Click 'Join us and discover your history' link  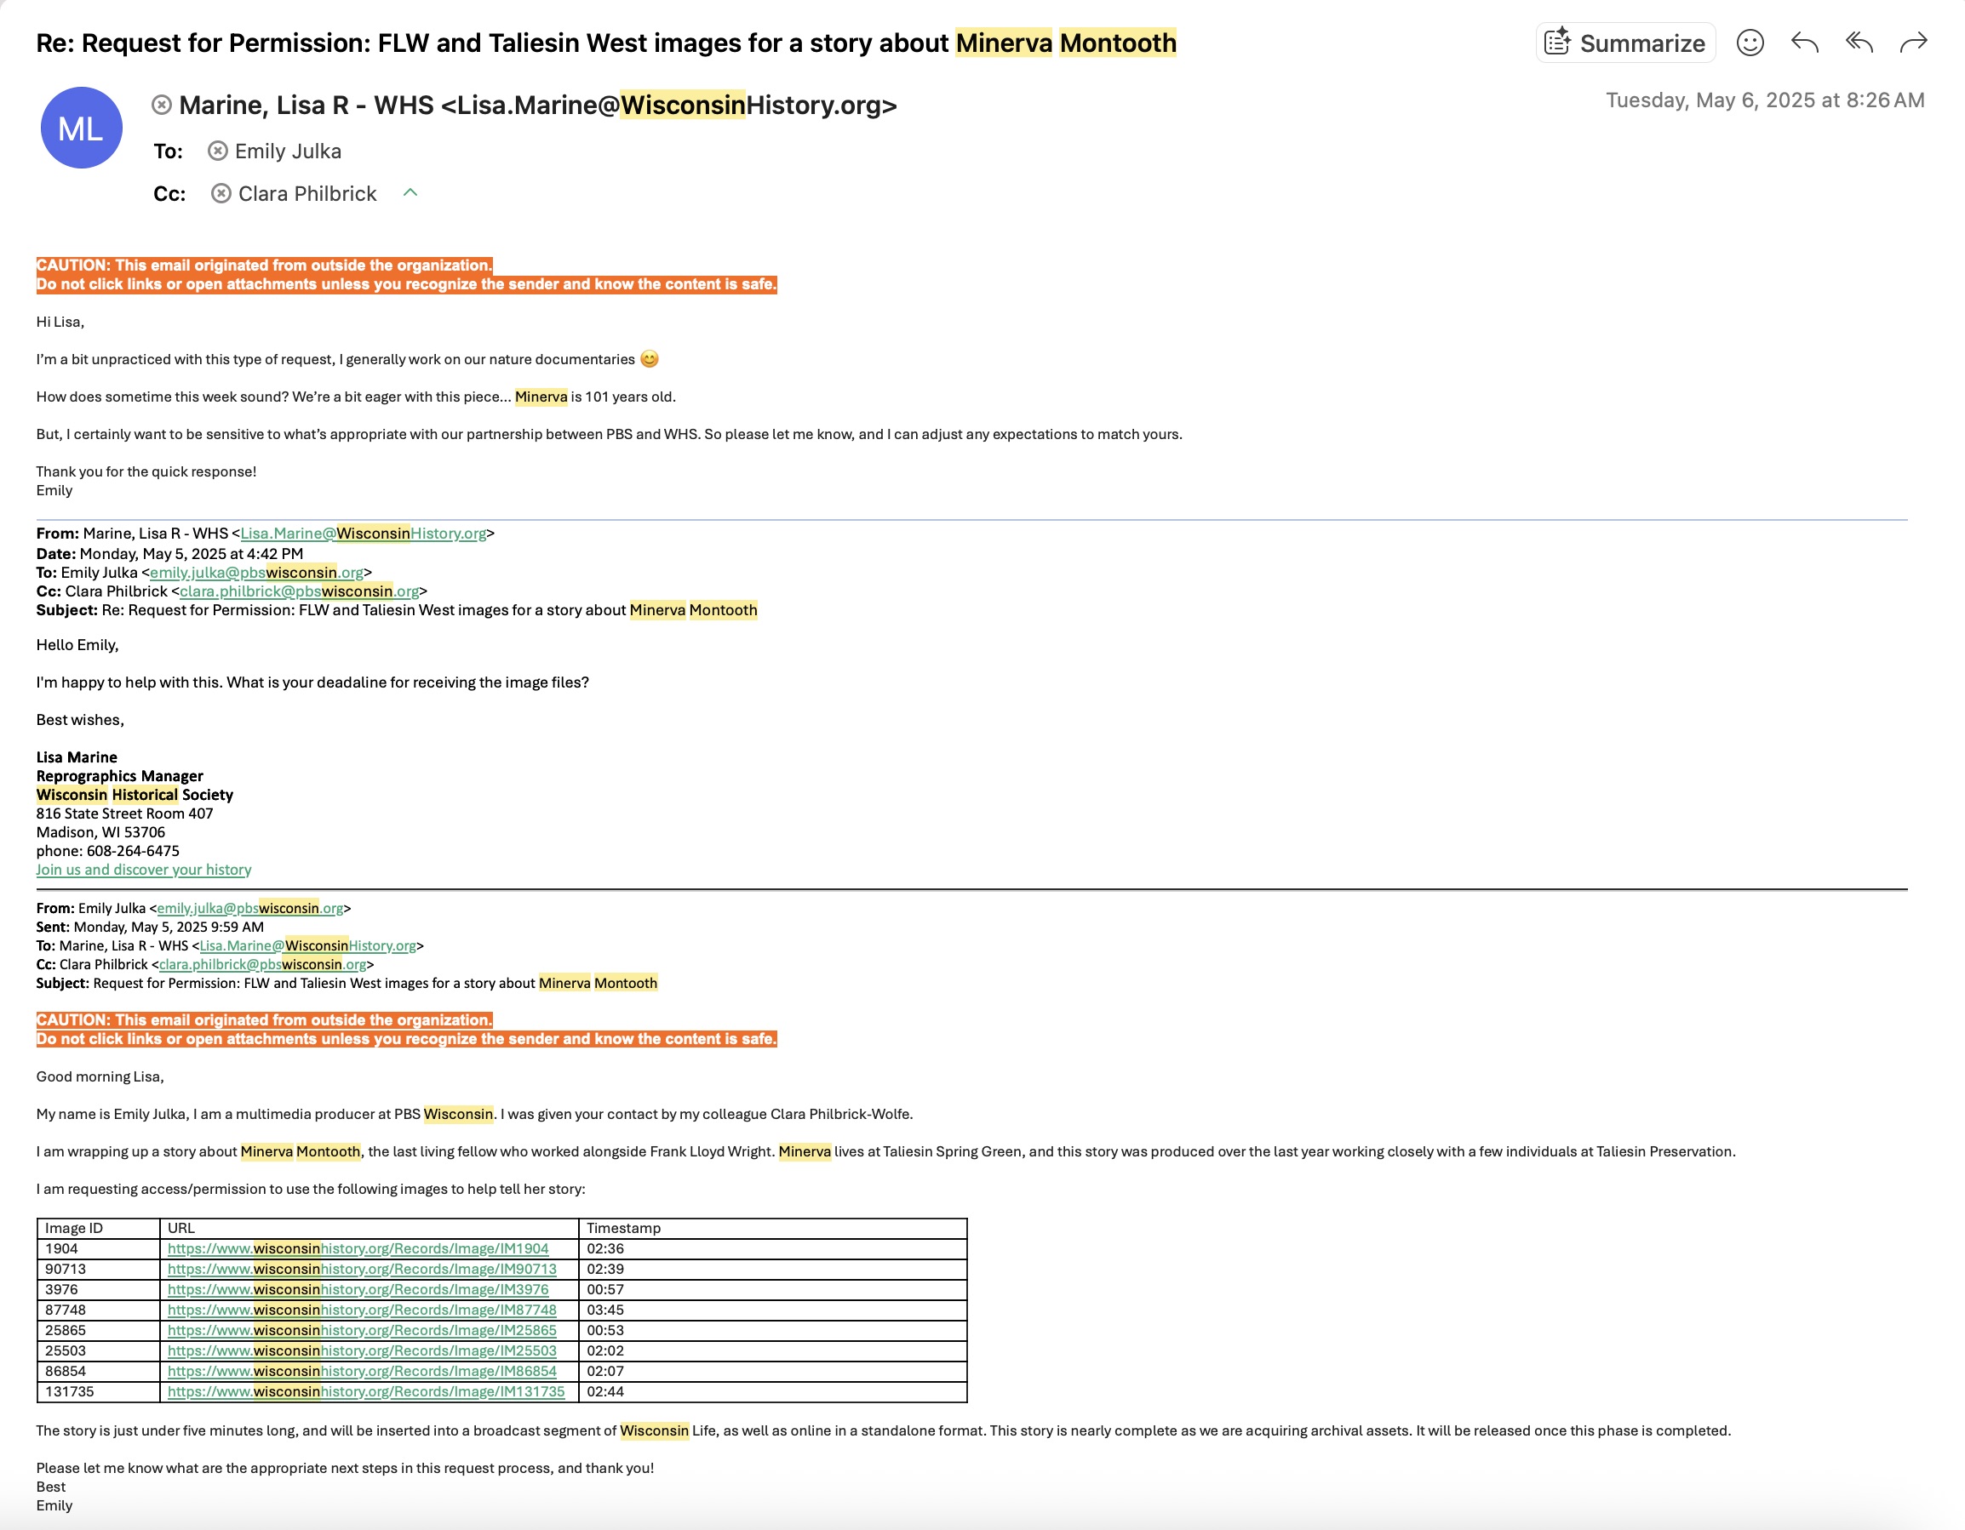coord(143,870)
